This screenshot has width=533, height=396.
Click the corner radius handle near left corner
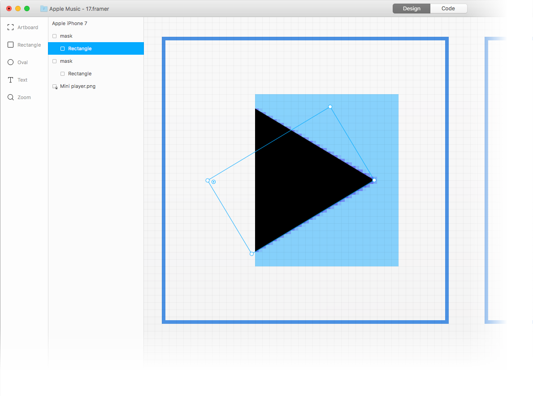213,182
